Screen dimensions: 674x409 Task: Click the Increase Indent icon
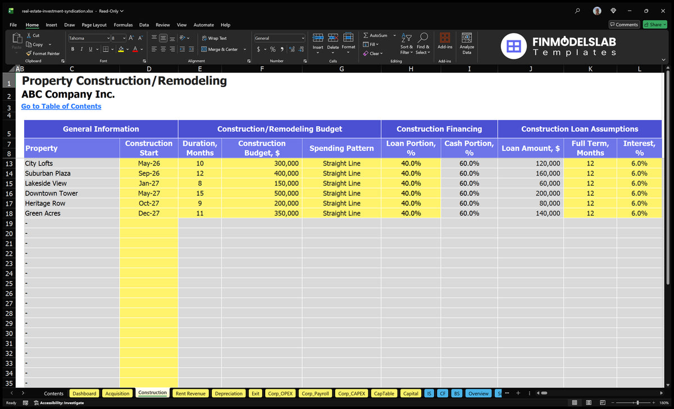[191, 49]
